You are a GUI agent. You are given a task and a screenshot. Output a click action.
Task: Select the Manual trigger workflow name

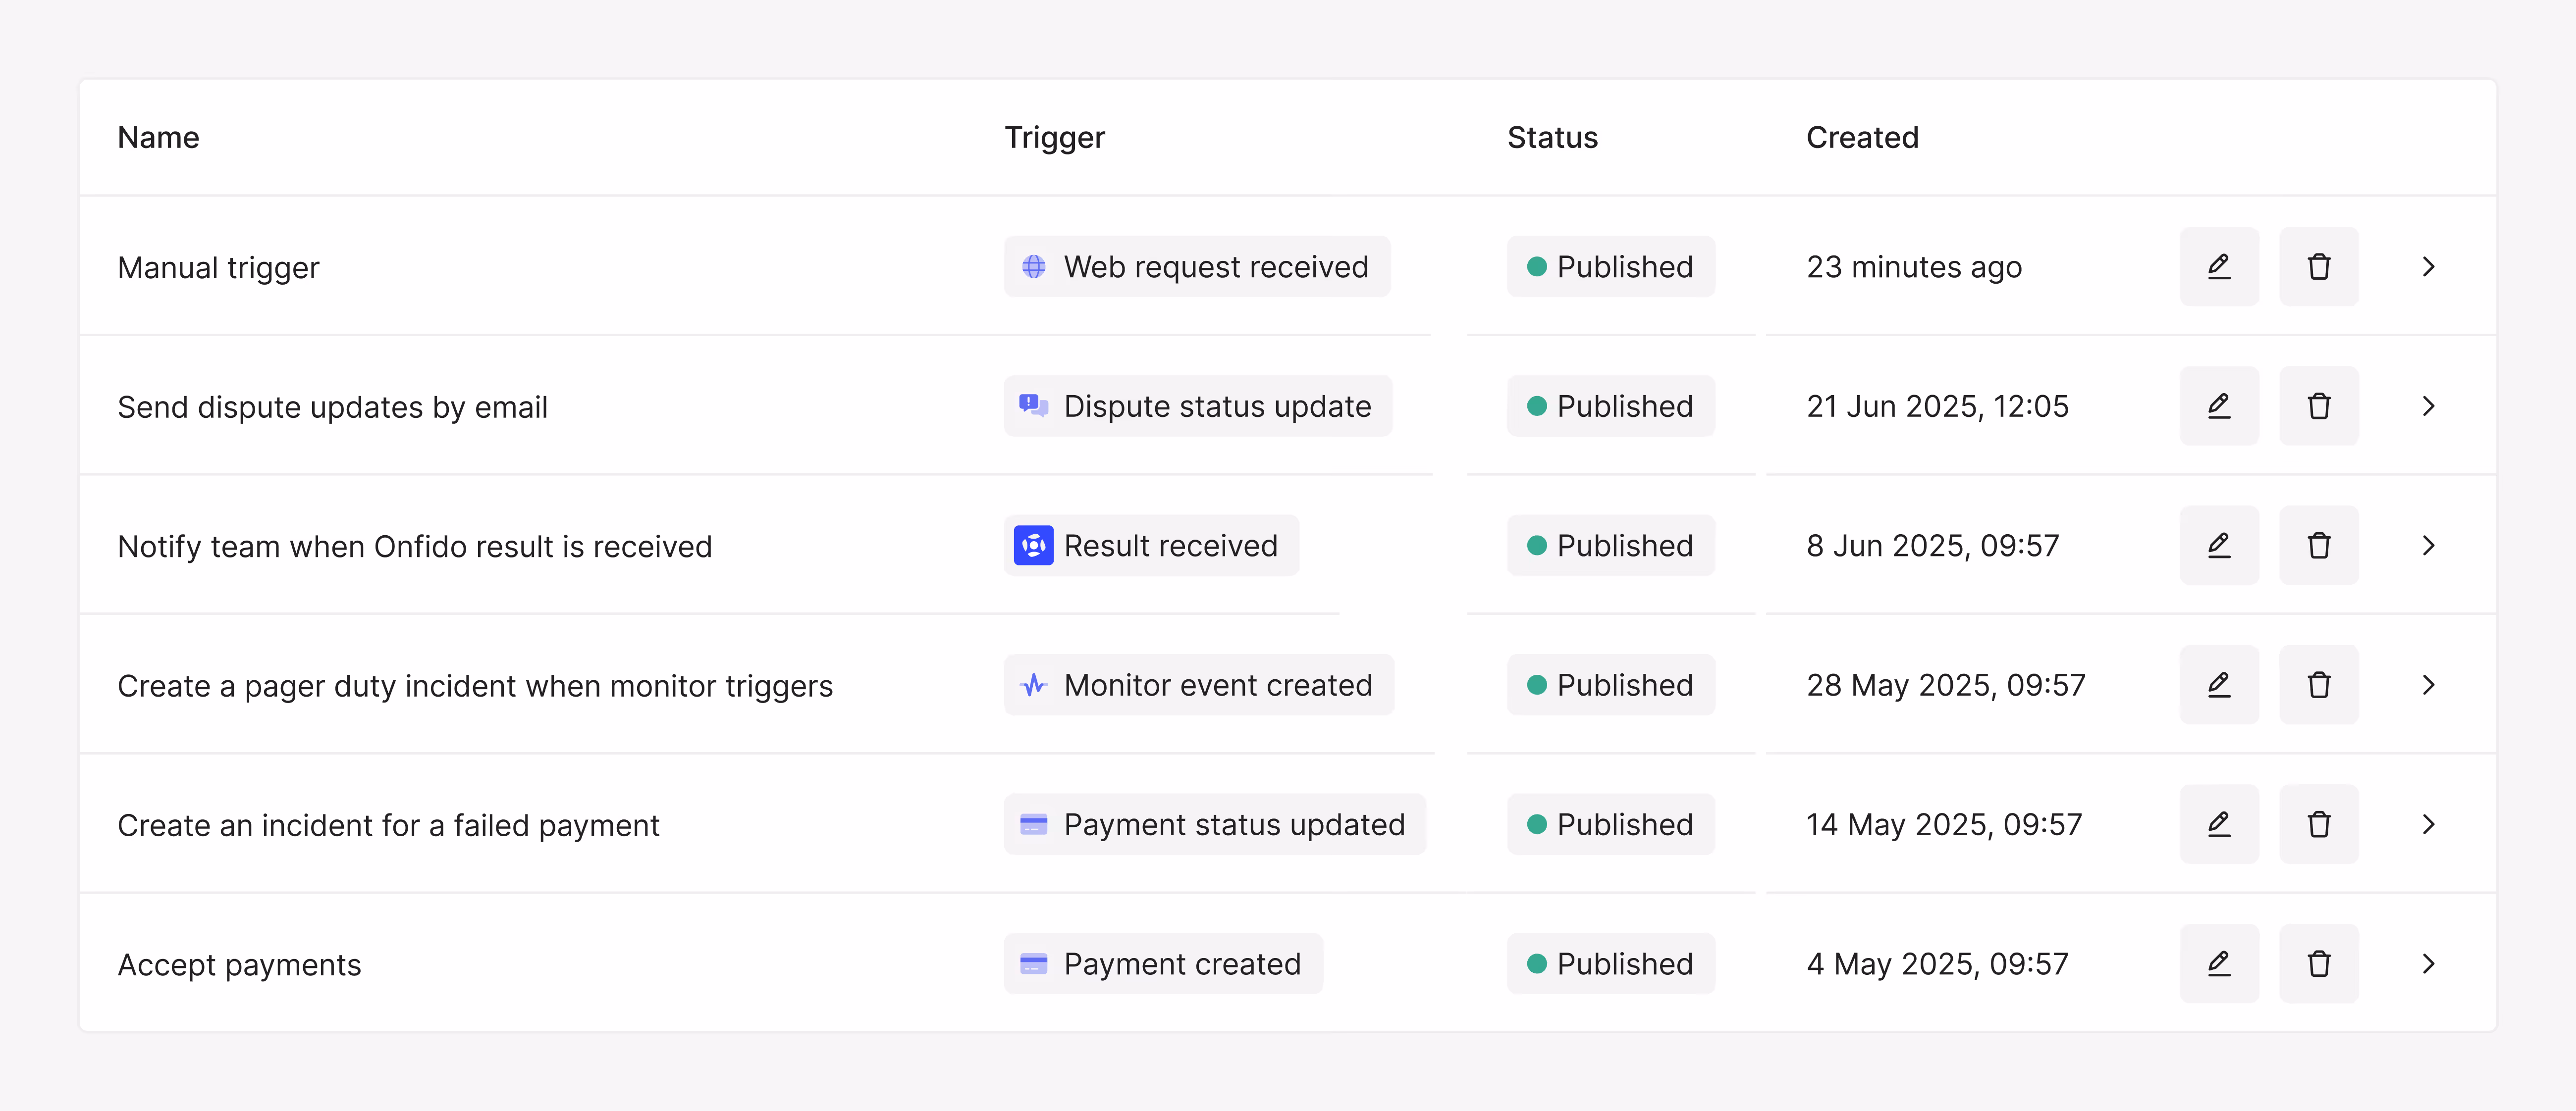click(x=218, y=268)
